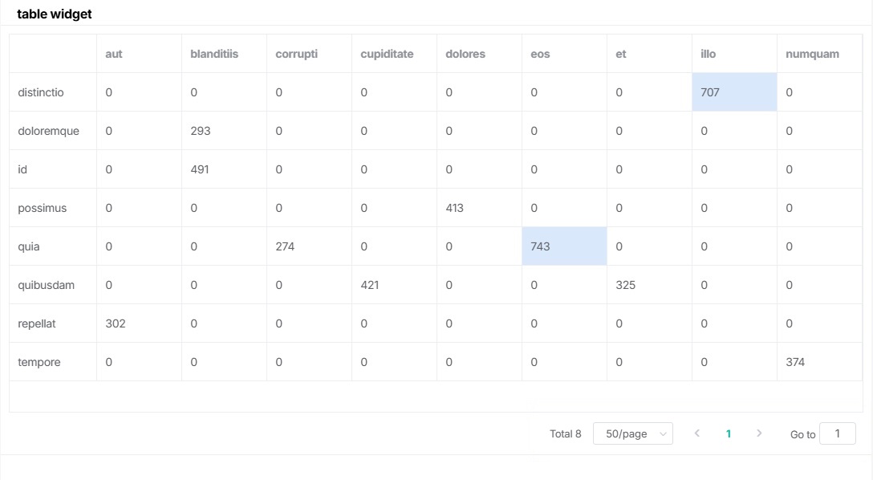Click the next page arrow icon
873x480 pixels.
click(x=759, y=433)
